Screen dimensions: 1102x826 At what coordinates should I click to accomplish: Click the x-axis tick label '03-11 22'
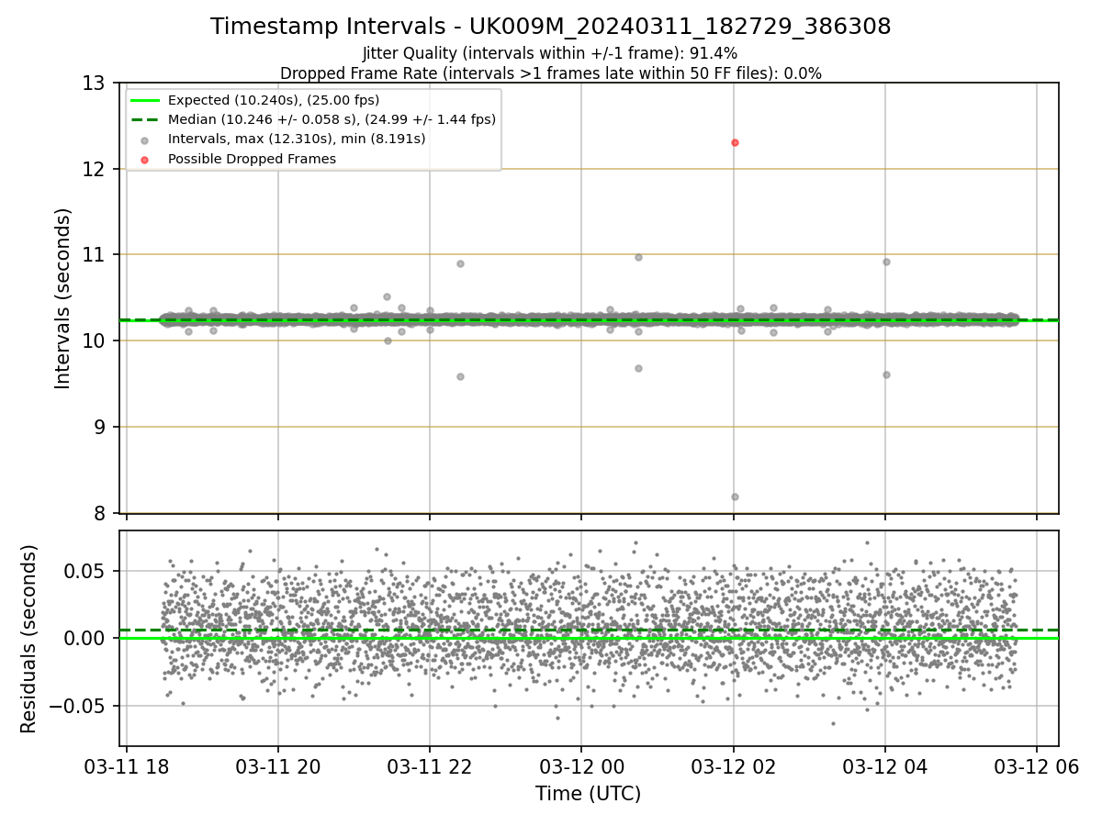tap(430, 767)
